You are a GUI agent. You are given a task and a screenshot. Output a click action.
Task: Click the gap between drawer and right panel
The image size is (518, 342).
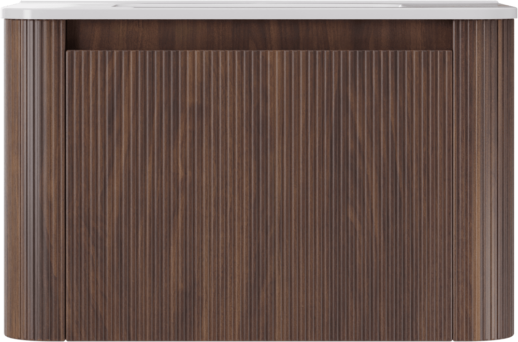click(x=453, y=193)
